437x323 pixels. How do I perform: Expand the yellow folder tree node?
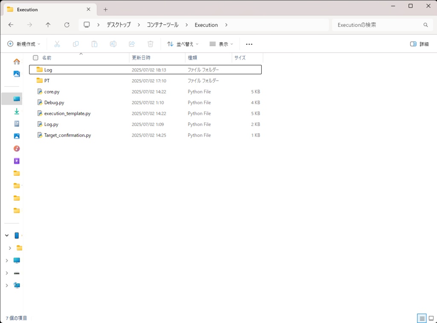click(10, 248)
